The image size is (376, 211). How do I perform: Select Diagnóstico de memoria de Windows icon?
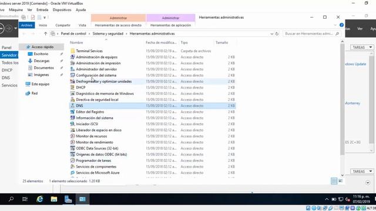[x=73, y=94]
